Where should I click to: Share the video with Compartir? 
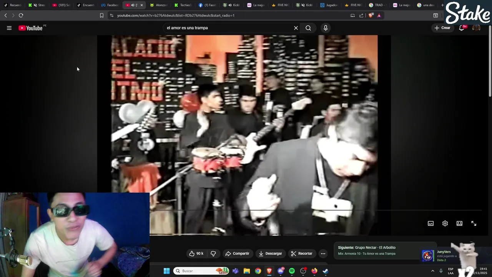tap(238, 254)
